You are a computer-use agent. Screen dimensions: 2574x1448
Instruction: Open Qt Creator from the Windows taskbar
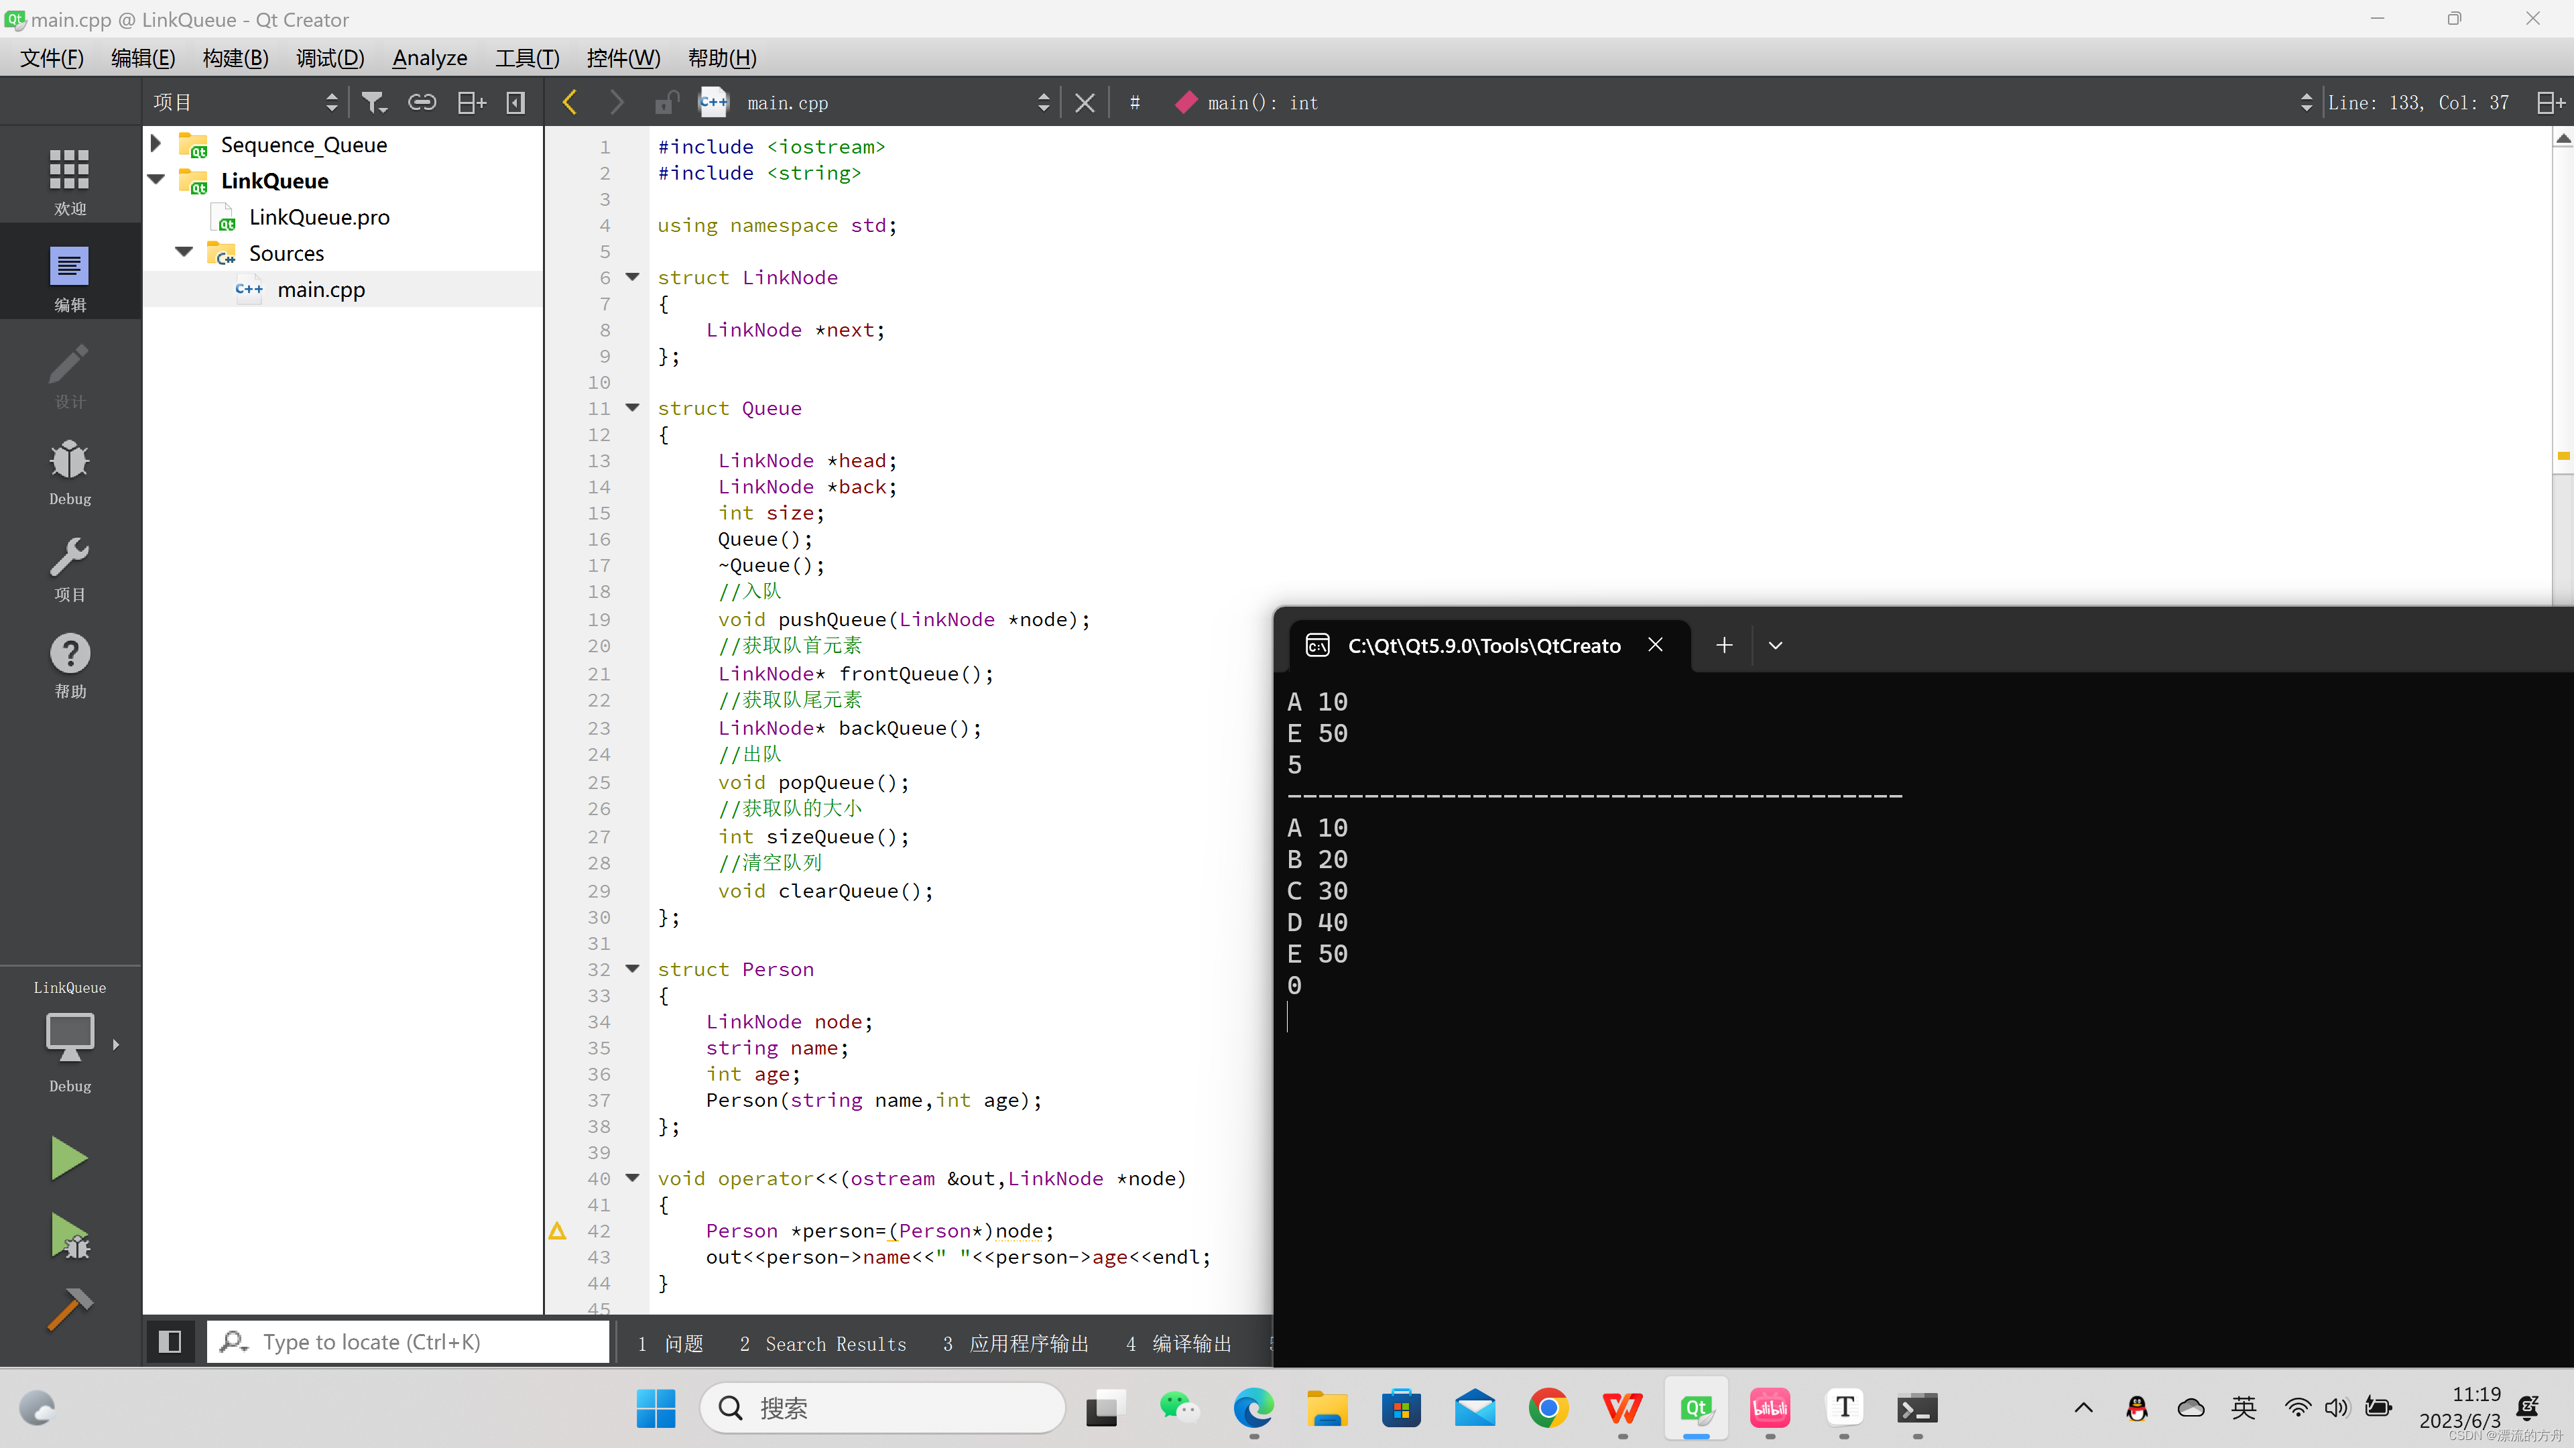1696,1409
